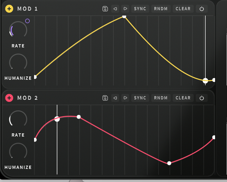Enable SYNC on MOD 2

point(140,98)
